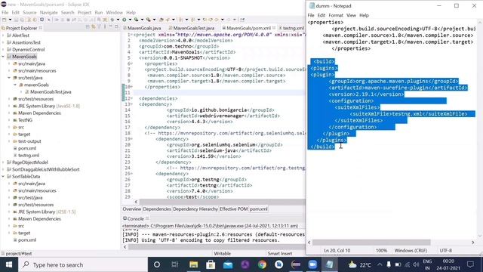The width and height of the screenshot is (483, 272).
Task: Open the Dependency Hierarchy tab
Action: [x=195, y=209]
